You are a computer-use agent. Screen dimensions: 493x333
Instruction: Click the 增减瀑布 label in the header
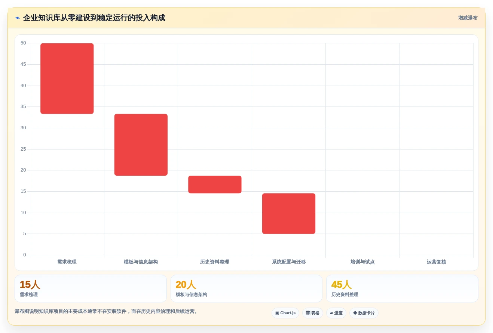pyautogui.click(x=468, y=18)
